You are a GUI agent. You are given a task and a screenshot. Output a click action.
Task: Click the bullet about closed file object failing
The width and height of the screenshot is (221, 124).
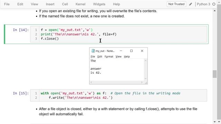click(118, 112)
